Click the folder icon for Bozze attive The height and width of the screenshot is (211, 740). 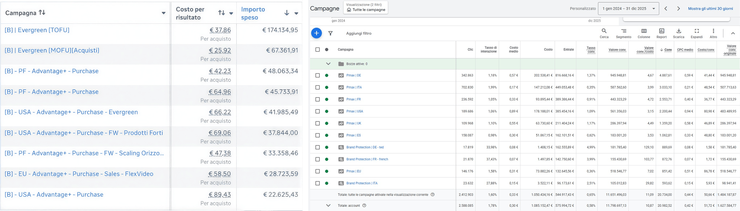click(341, 64)
